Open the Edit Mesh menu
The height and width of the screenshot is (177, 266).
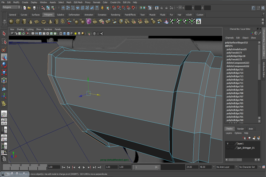point(78,2)
